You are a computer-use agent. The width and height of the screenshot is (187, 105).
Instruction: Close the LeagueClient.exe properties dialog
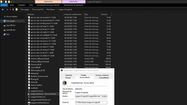pos(112,70)
